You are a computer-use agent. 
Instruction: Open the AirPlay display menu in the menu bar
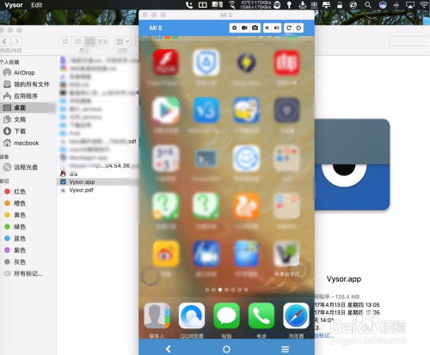click(x=410, y=5)
